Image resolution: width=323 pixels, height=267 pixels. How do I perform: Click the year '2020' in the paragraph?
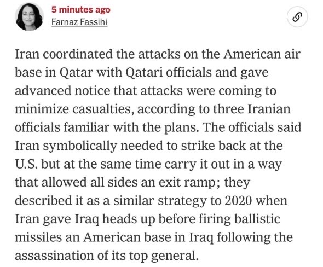238,201
